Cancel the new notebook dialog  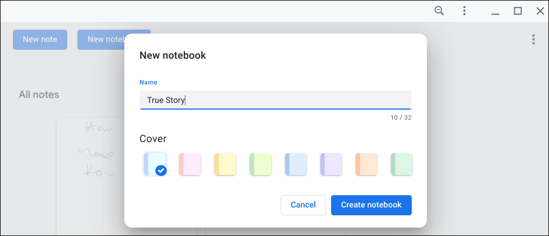303,205
